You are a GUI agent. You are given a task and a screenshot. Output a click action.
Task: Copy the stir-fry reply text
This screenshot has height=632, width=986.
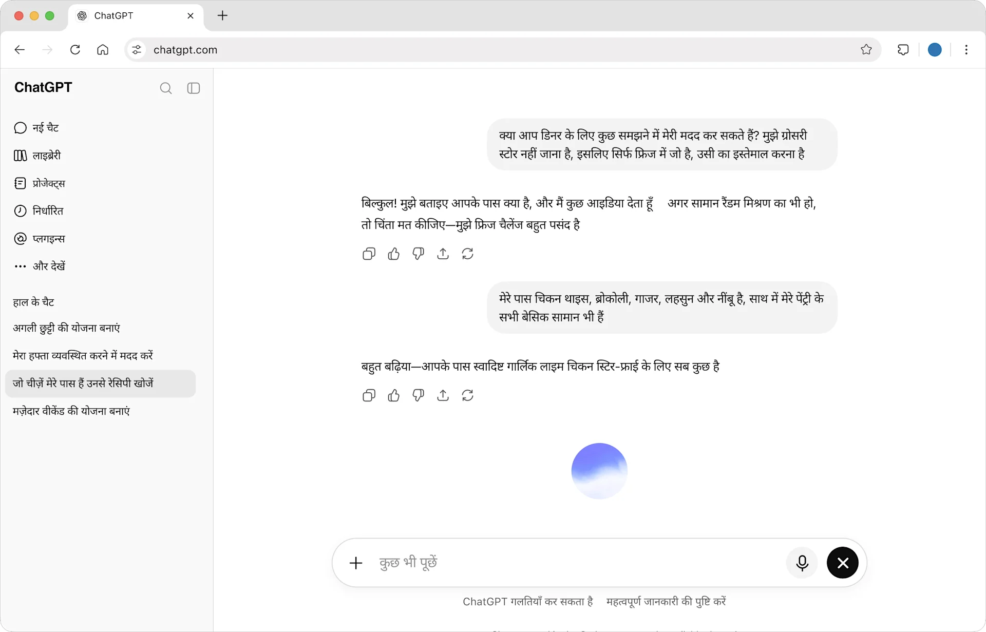[369, 395]
